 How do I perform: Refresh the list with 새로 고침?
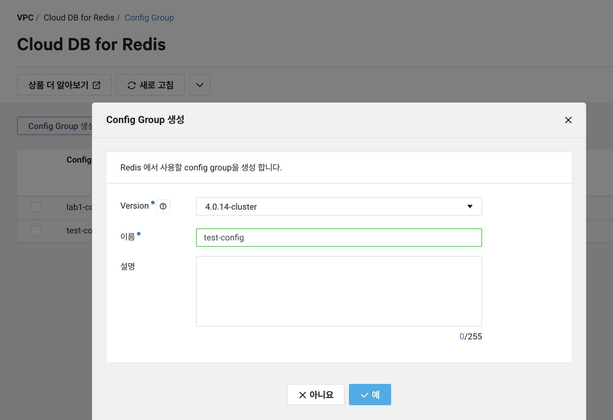coord(150,85)
